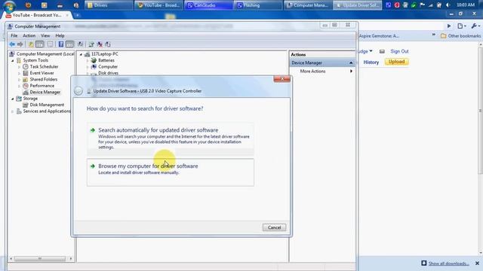This screenshot has height=271, width=483.
Task: Expand the Task Scheduler node
Action: 19,67
